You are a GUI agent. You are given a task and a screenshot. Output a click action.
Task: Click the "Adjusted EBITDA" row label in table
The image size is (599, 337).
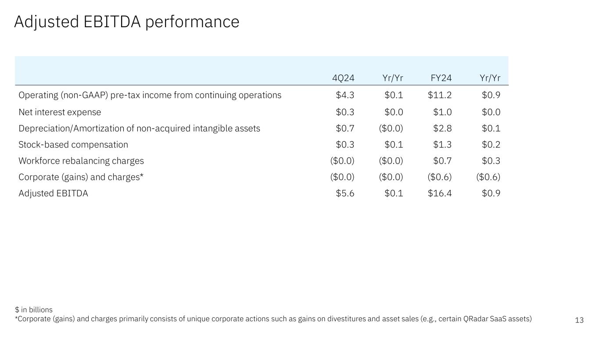tap(53, 193)
